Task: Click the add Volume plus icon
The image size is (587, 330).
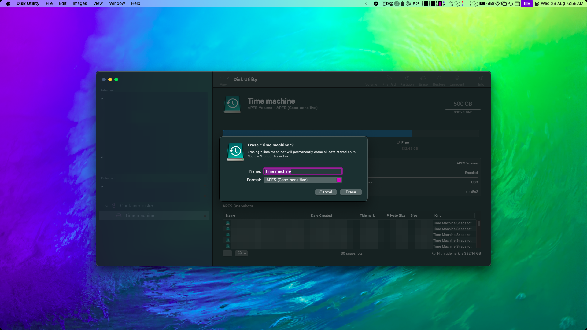Action: tap(367, 78)
